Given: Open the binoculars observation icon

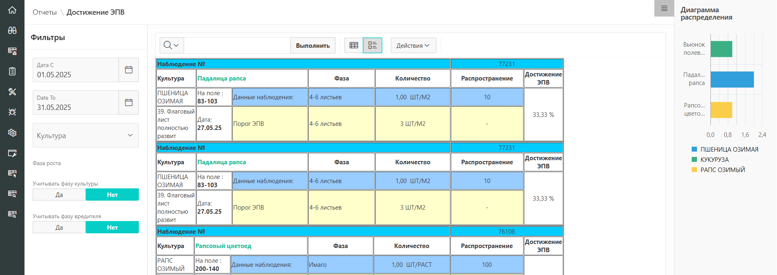Looking at the screenshot, I should [12, 30].
